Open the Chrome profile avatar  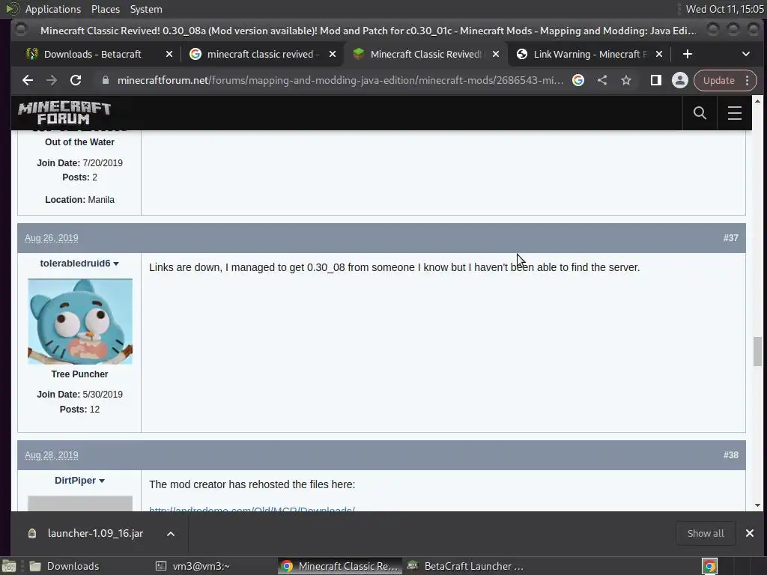coord(680,80)
